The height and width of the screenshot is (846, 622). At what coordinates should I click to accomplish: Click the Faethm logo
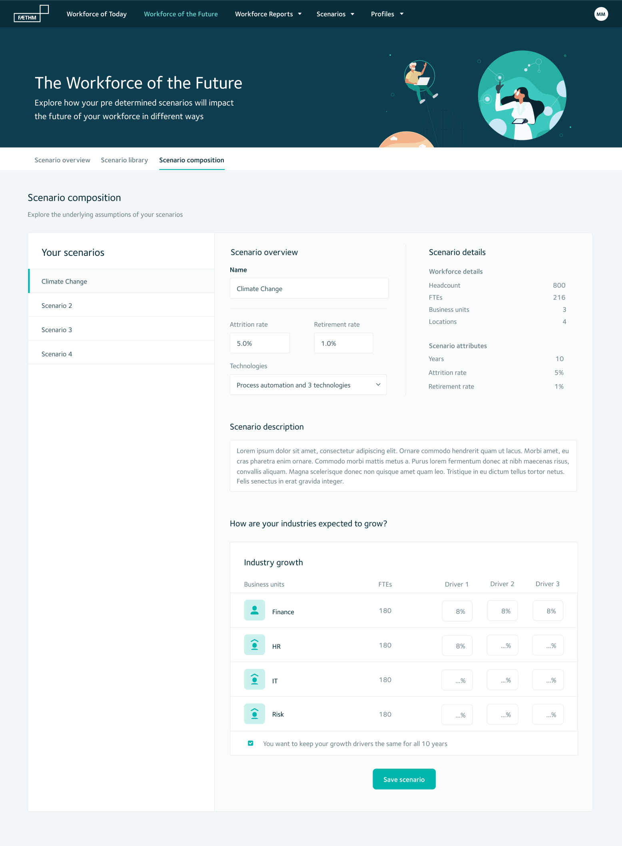[x=31, y=14]
